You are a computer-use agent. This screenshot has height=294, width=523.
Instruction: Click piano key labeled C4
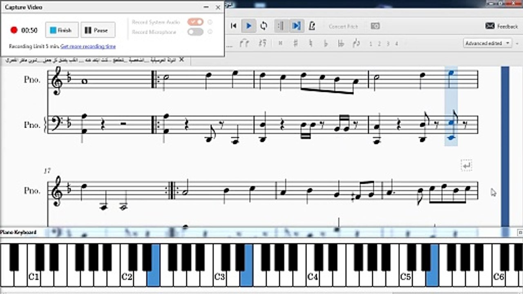[313, 265]
